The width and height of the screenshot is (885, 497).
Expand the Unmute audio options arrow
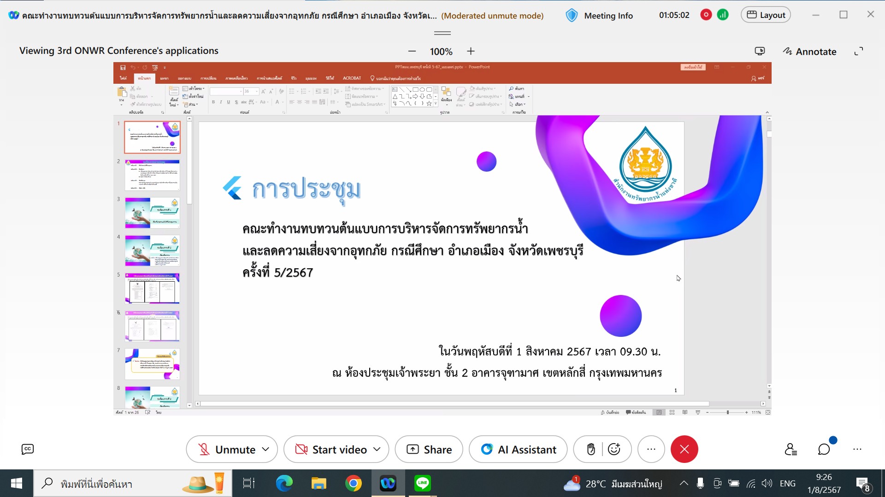click(x=266, y=449)
